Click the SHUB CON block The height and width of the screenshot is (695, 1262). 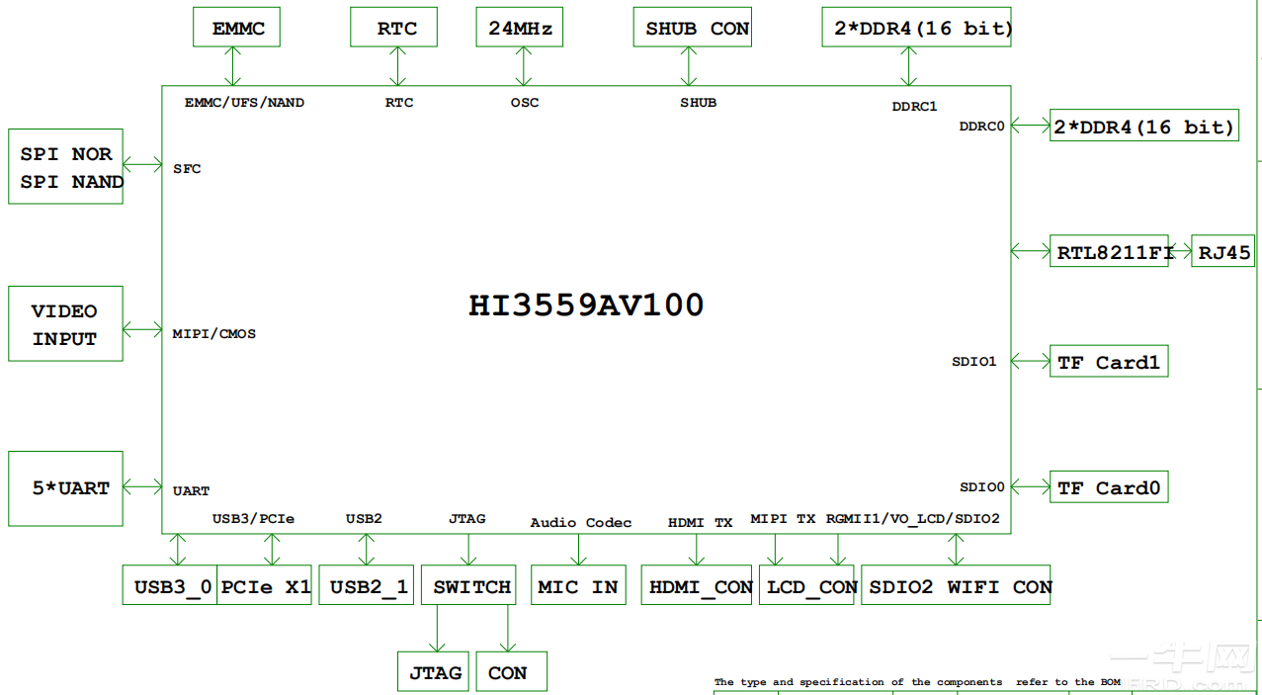pyautogui.click(x=696, y=28)
